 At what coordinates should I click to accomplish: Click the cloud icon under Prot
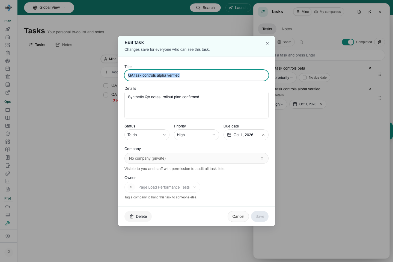(x=8, y=207)
